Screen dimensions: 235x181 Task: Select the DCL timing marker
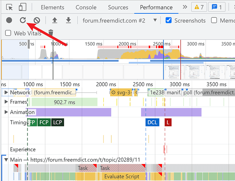pyautogui.click(x=152, y=122)
